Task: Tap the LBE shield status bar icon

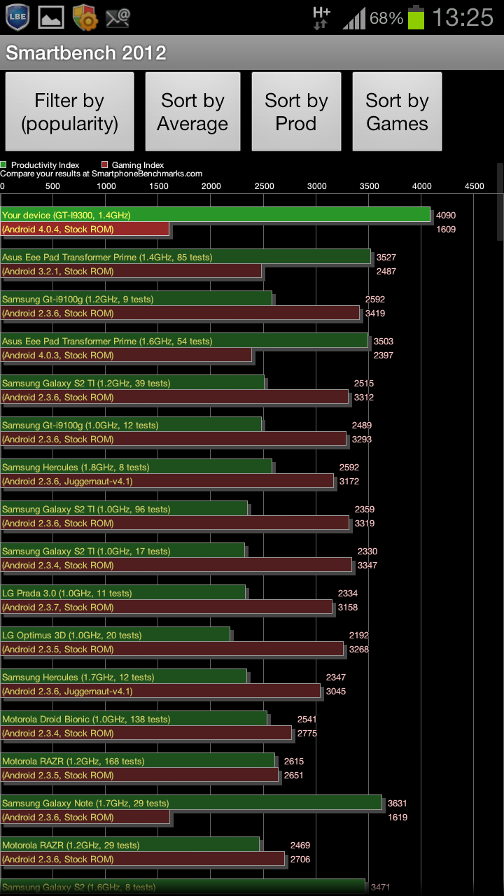Action: (x=17, y=17)
